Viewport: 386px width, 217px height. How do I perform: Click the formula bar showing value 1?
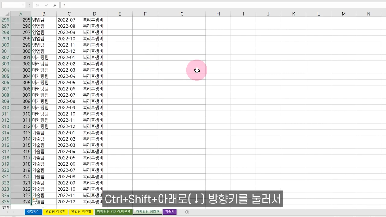pyautogui.click(x=223, y=5)
